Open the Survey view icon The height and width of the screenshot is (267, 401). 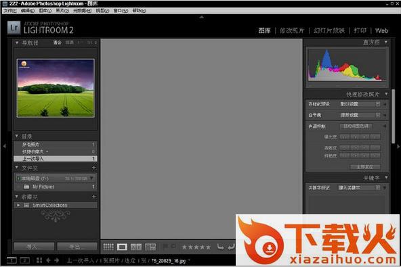click(150, 247)
